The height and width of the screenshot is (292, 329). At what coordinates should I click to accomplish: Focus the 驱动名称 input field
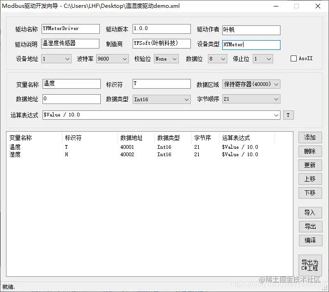pos(71,29)
